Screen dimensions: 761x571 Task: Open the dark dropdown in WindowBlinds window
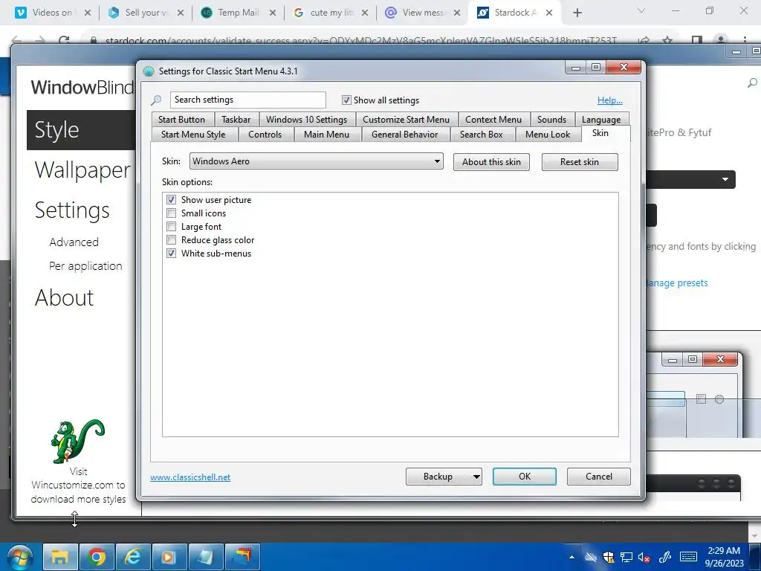click(691, 179)
